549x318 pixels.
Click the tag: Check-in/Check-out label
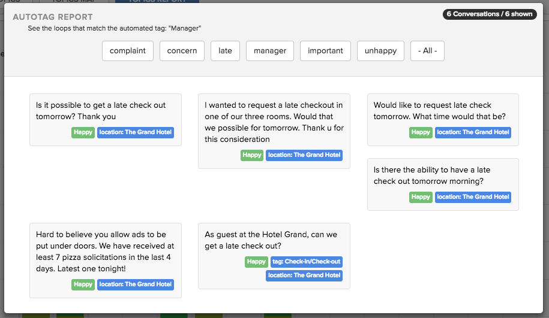tap(307, 262)
